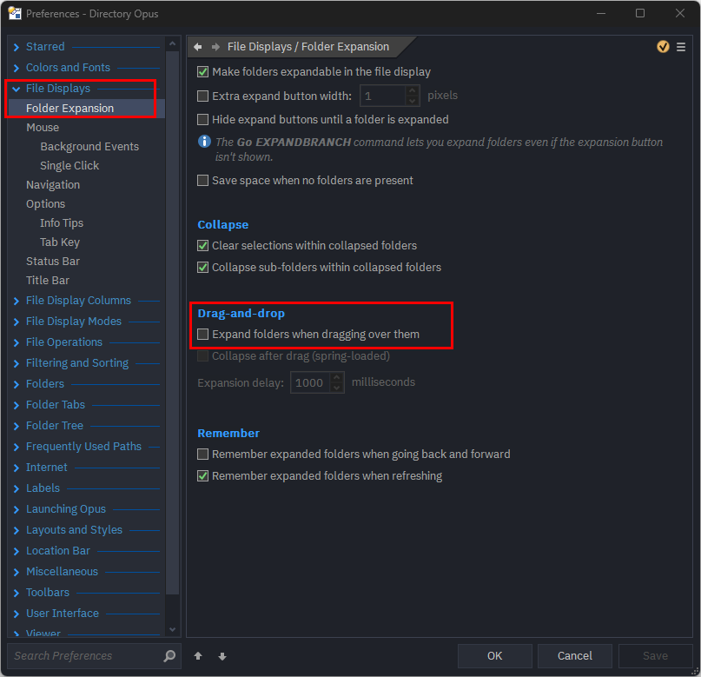Click the Search Preferences field
Image resolution: width=701 pixels, height=677 pixels.
coord(87,656)
